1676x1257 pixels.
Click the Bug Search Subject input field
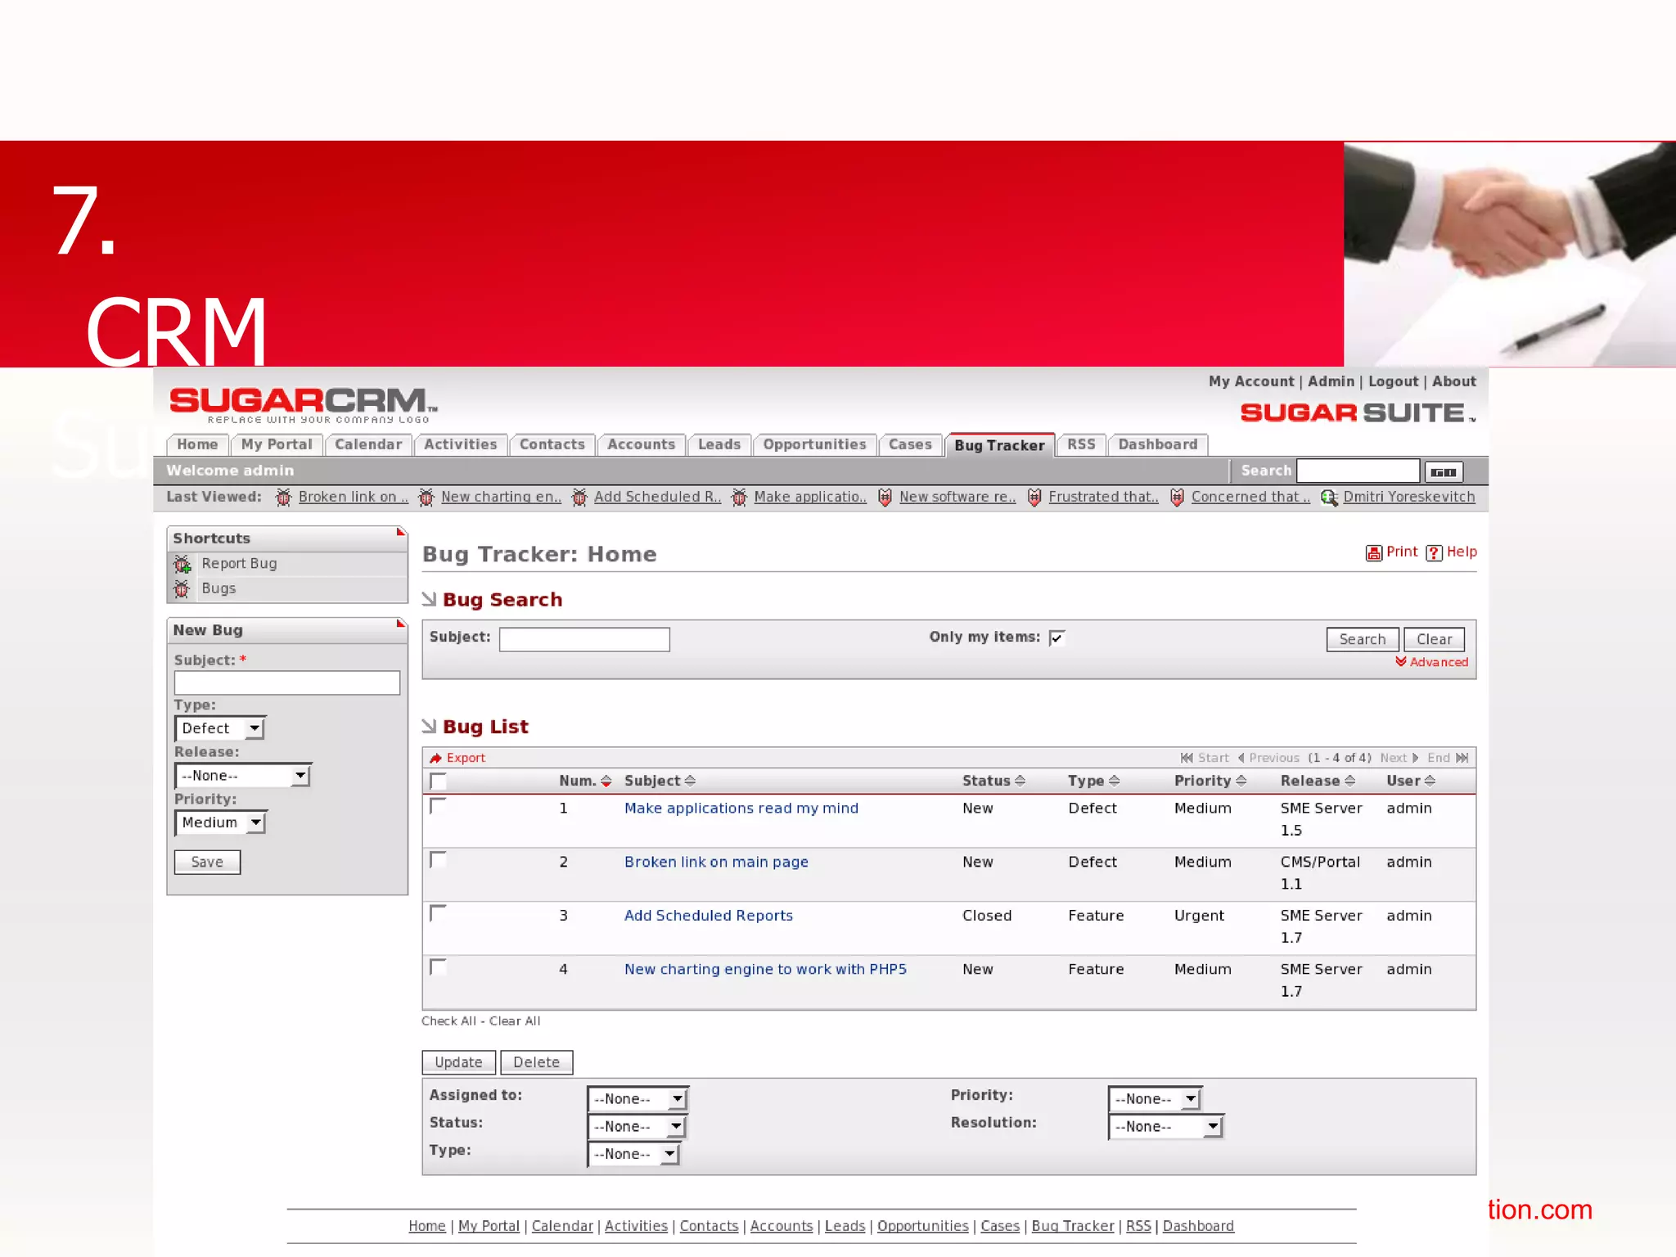click(584, 639)
